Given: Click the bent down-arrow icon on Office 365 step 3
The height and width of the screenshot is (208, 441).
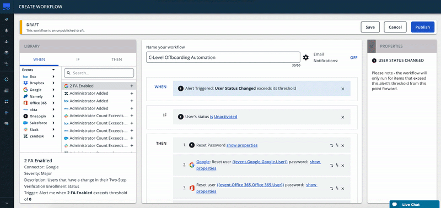Looking at the screenshot, I should [x=332, y=188].
